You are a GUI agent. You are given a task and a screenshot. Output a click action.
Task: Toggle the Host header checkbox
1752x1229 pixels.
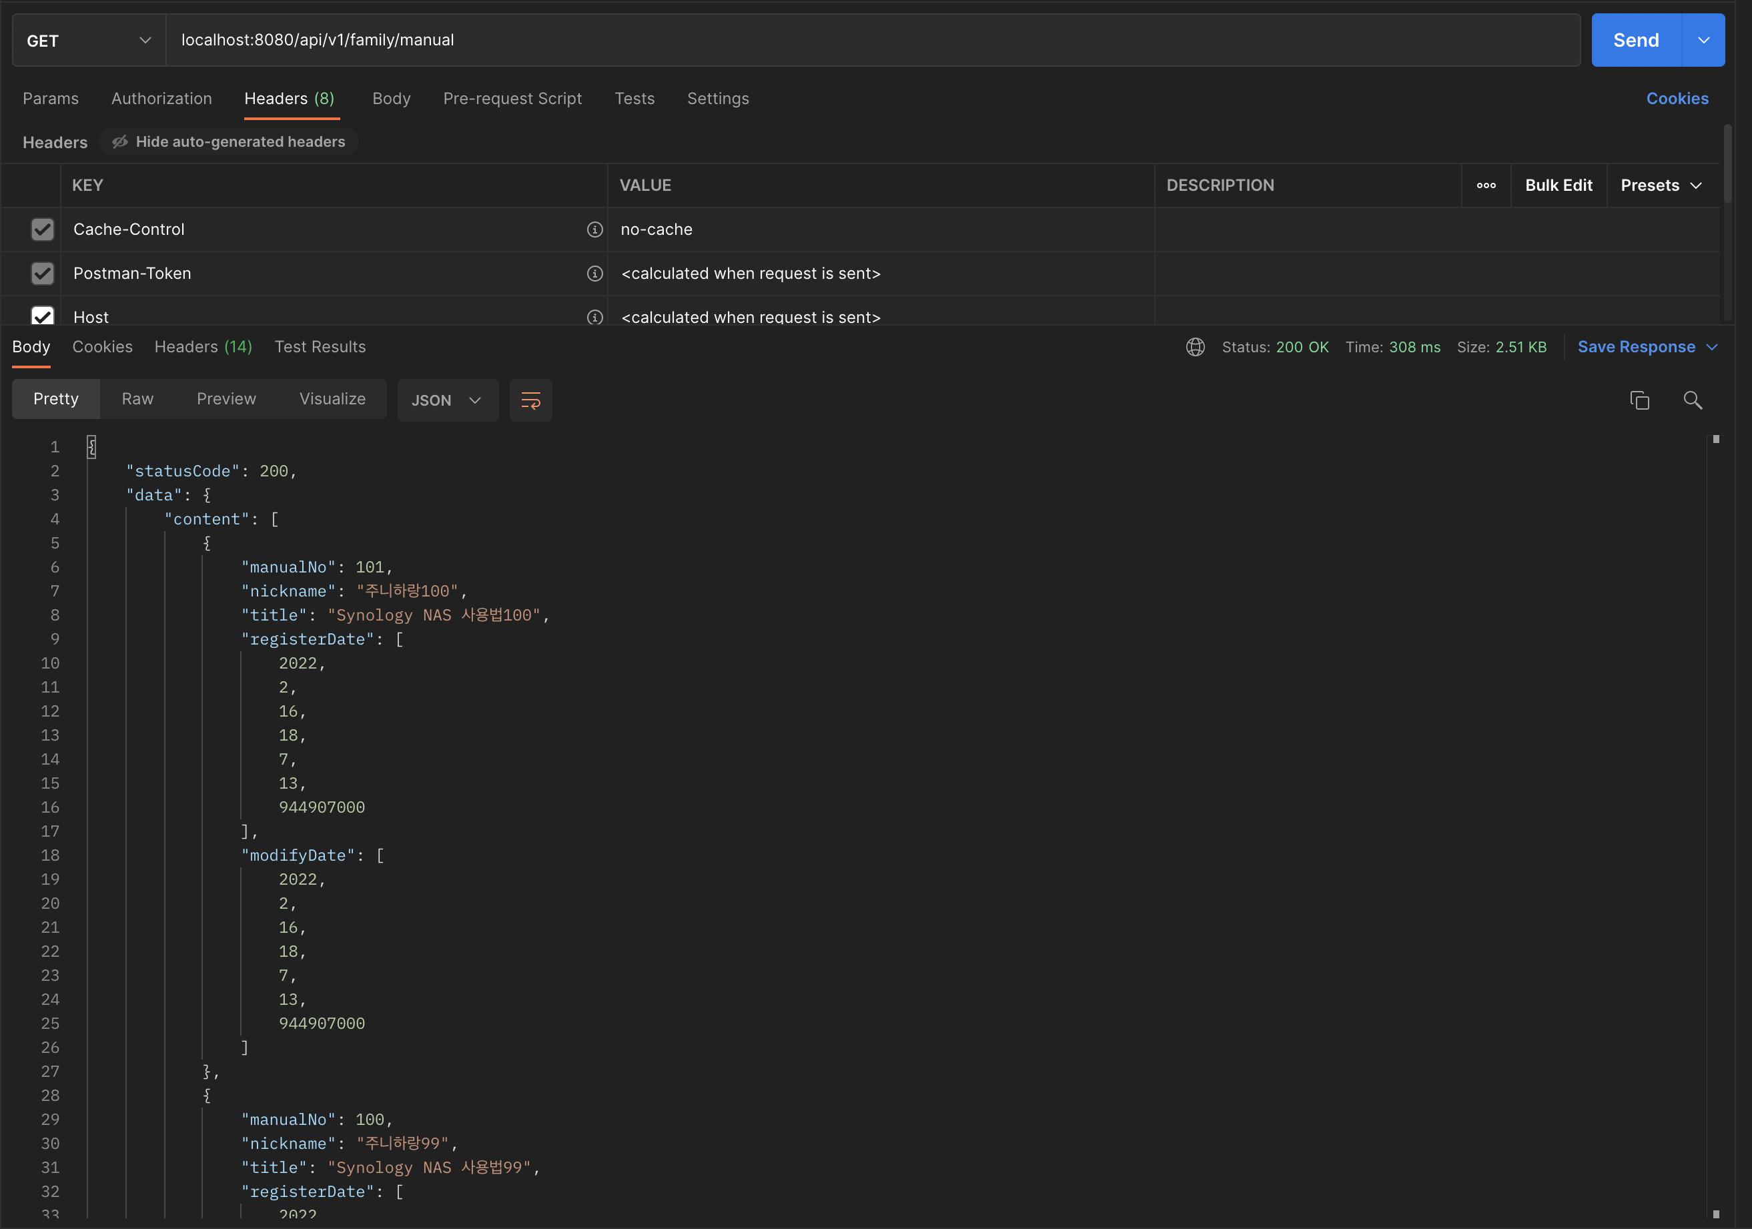(43, 315)
